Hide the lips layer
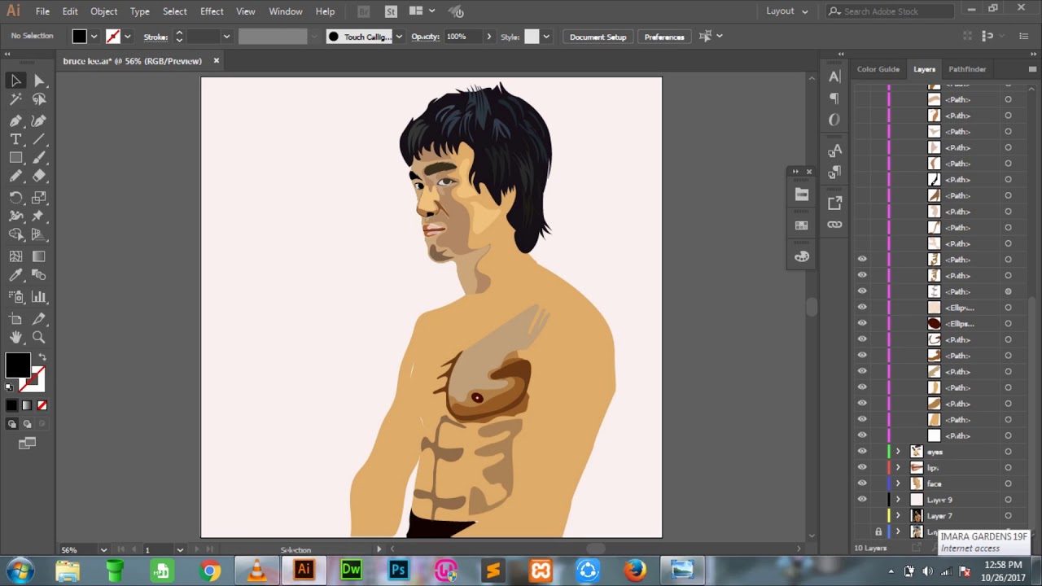This screenshot has height=586, width=1042. 862,468
